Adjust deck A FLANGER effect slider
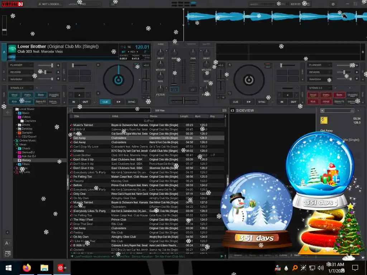Image resolution: width=367 pixels, height=275 pixels. click(x=46, y=65)
